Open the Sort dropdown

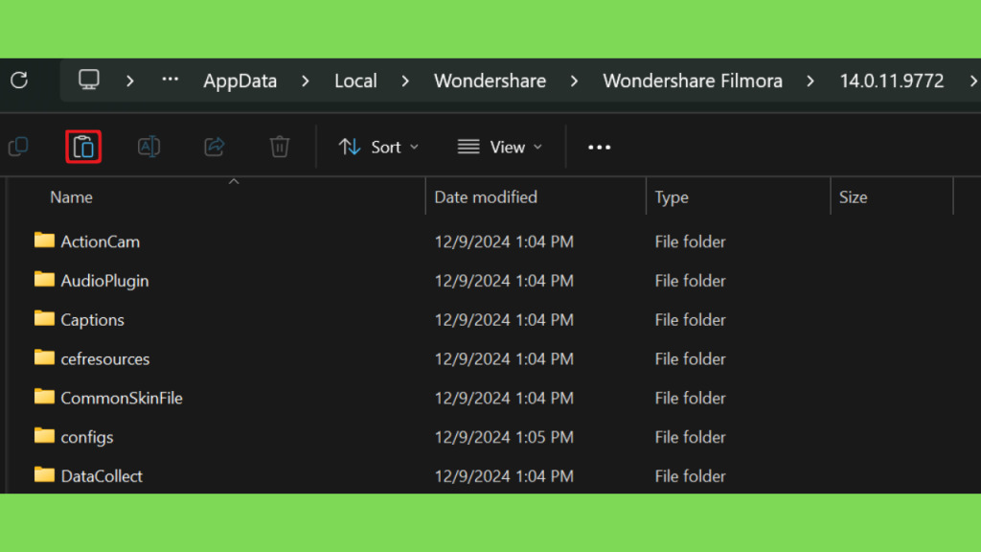378,147
